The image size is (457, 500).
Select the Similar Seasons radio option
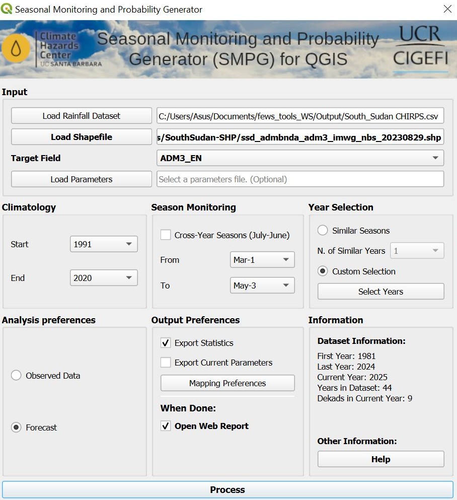[323, 231]
